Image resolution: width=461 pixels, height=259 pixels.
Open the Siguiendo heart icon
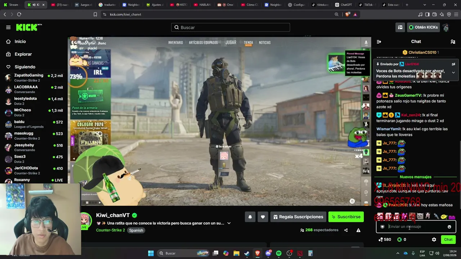[x=8, y=67]
